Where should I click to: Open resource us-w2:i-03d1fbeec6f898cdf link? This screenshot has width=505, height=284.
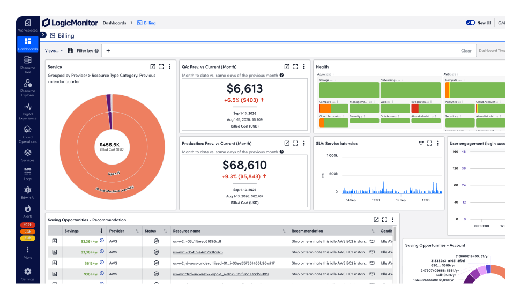tap(197, 241)
